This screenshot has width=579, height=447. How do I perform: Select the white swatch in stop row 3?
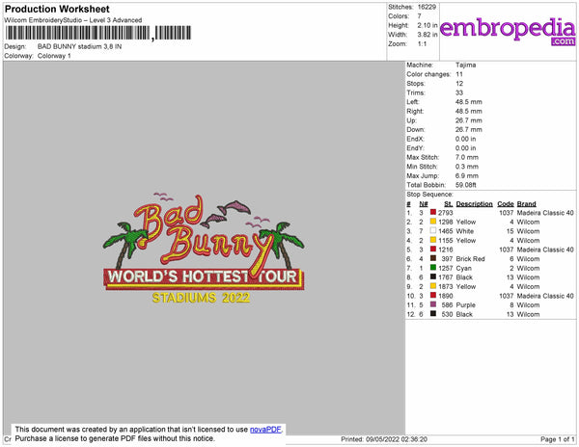click(433, 230)
